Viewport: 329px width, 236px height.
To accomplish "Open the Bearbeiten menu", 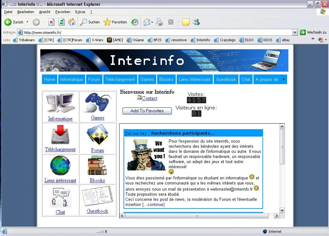I will click(x=26, y=12).
